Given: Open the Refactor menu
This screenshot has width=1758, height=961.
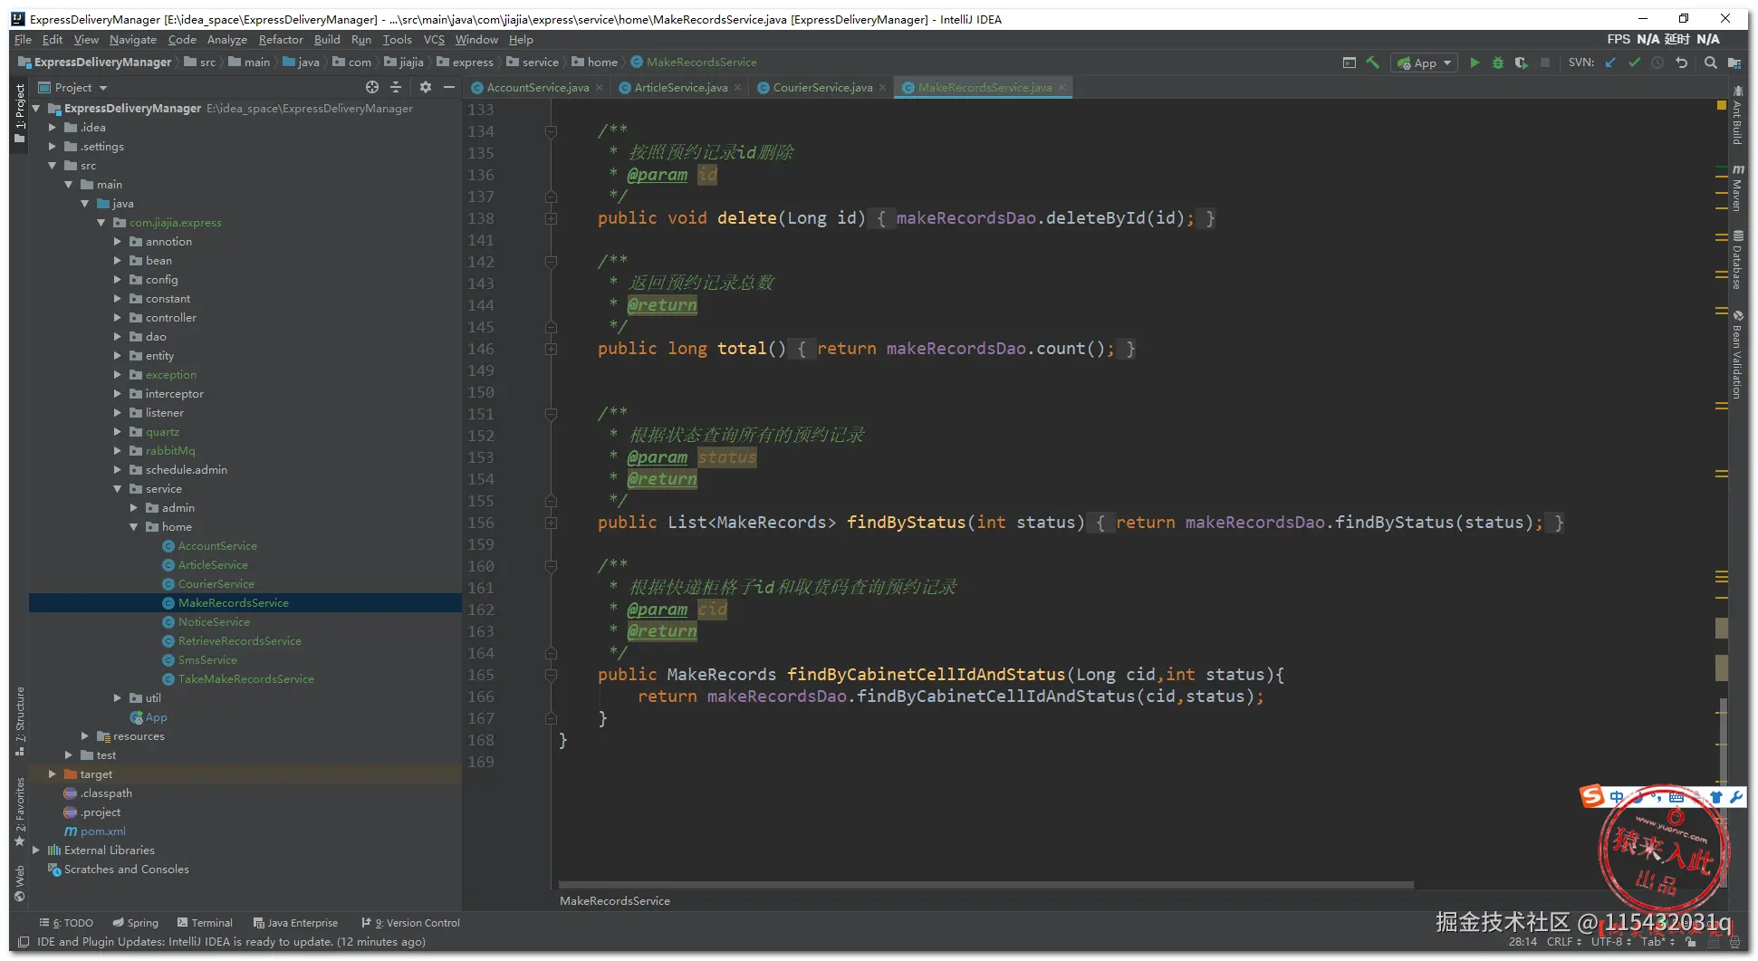Looking at the screenshot, I should (281, 40).
